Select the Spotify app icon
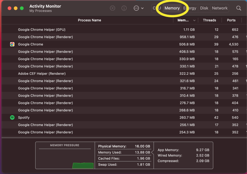The height and width of the screenshot is (174, 247). (12, 117)
